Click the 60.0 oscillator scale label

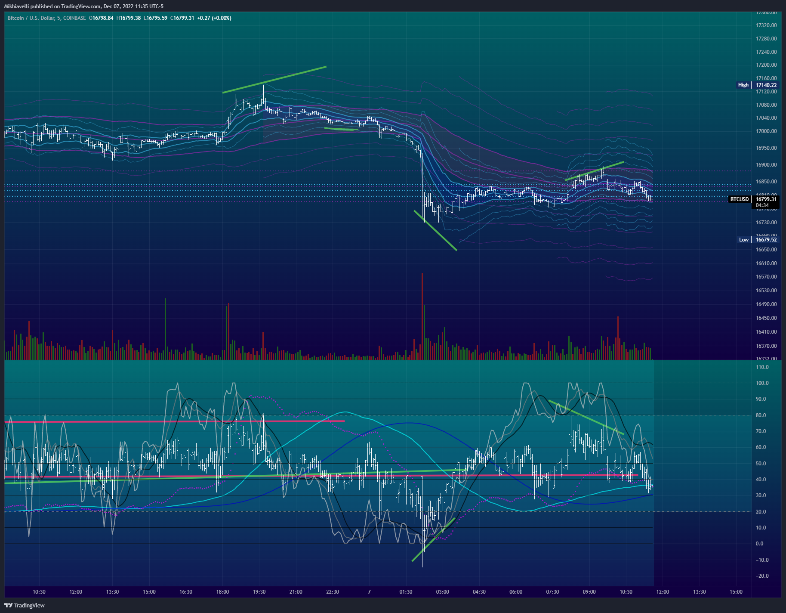[761, 447]
